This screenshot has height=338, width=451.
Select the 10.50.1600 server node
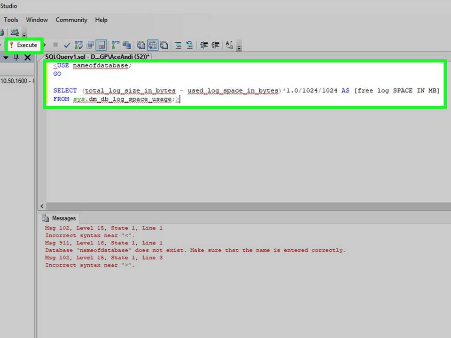(x=17, y=81)
